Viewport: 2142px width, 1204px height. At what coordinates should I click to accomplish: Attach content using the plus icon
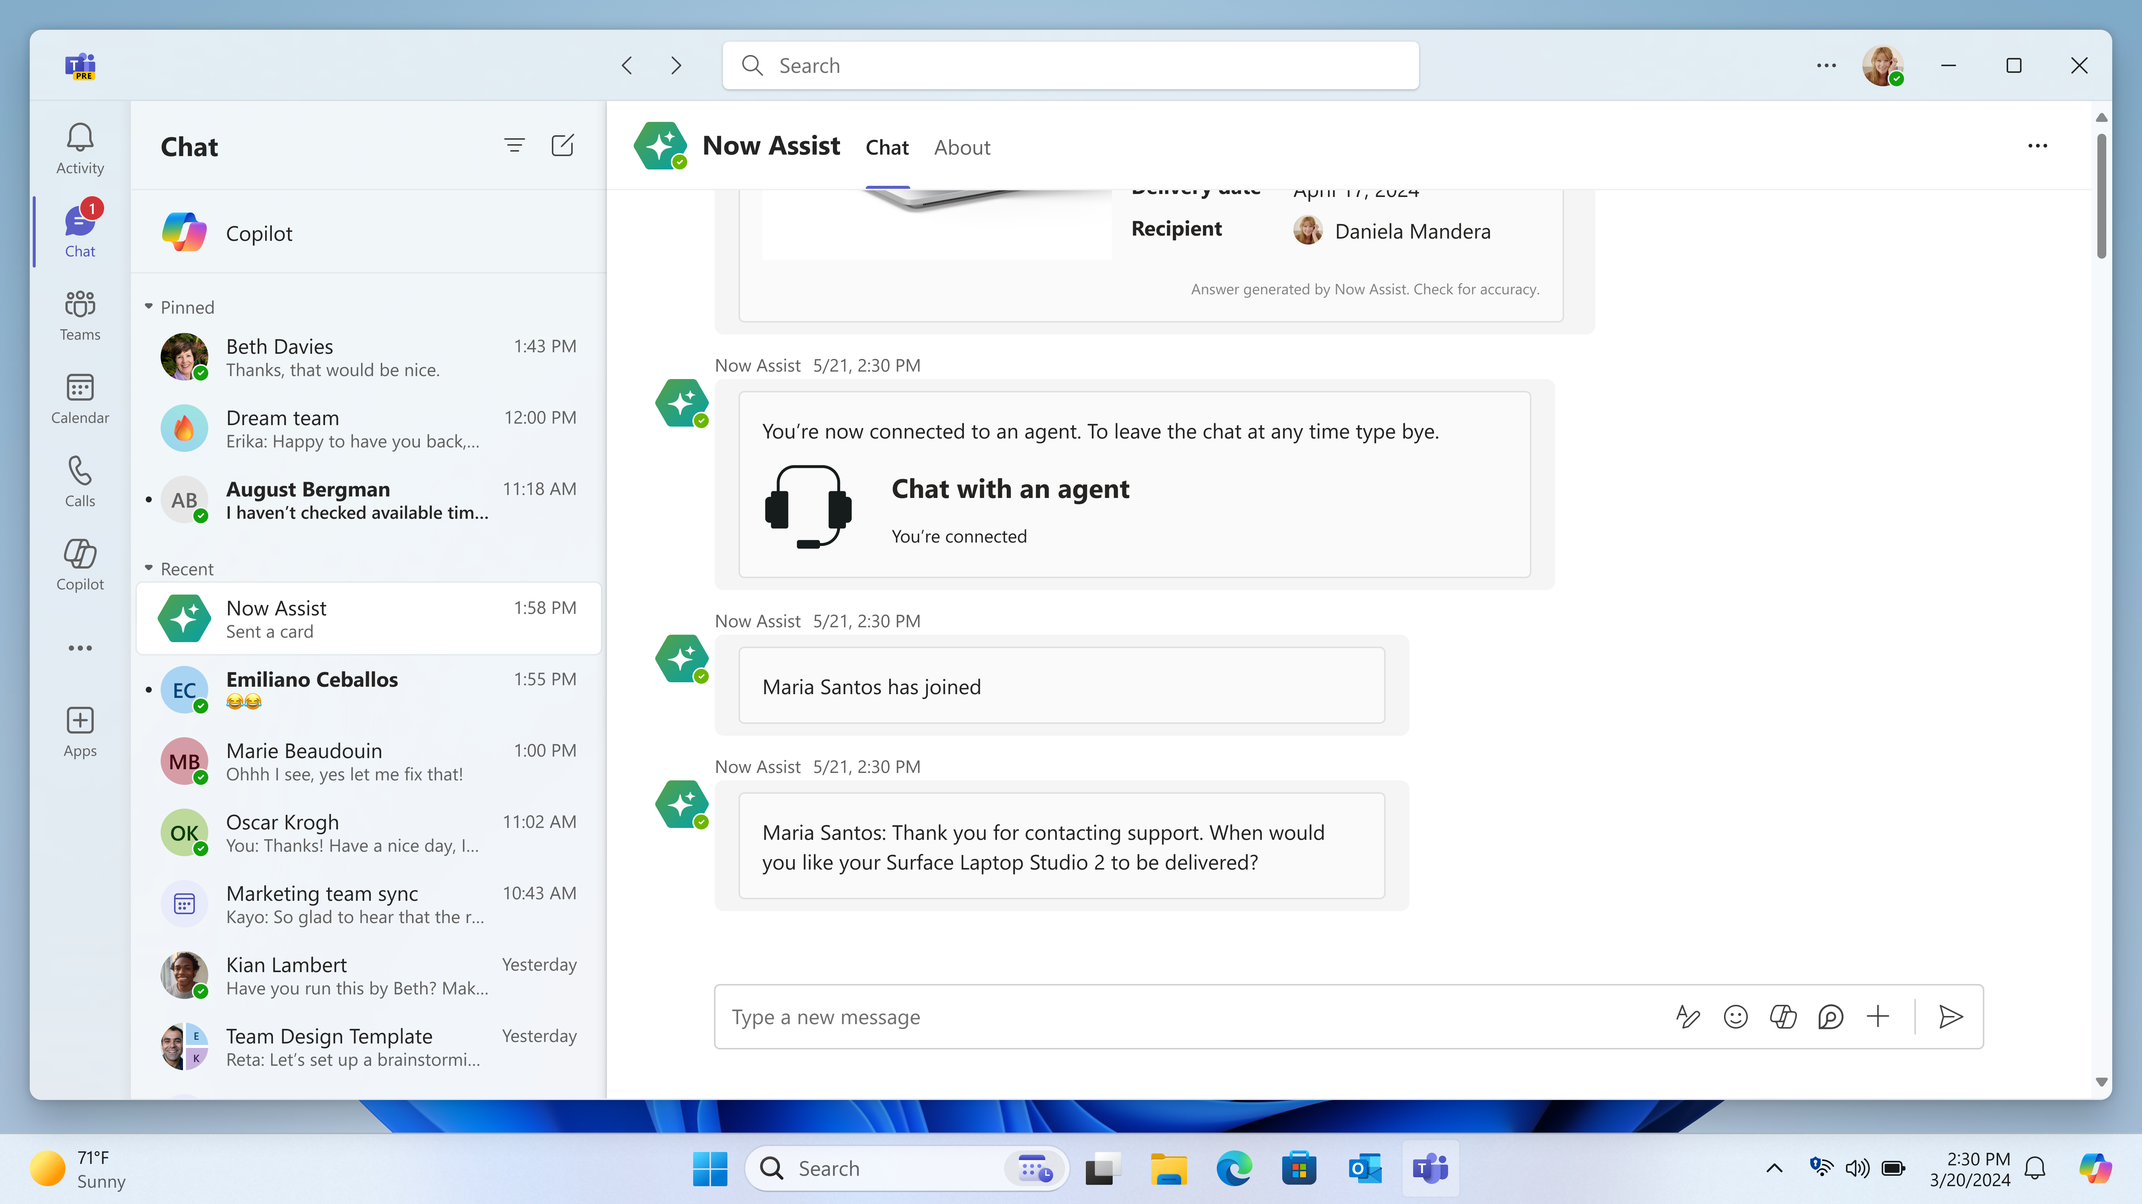click(x=1878, y=1016)
